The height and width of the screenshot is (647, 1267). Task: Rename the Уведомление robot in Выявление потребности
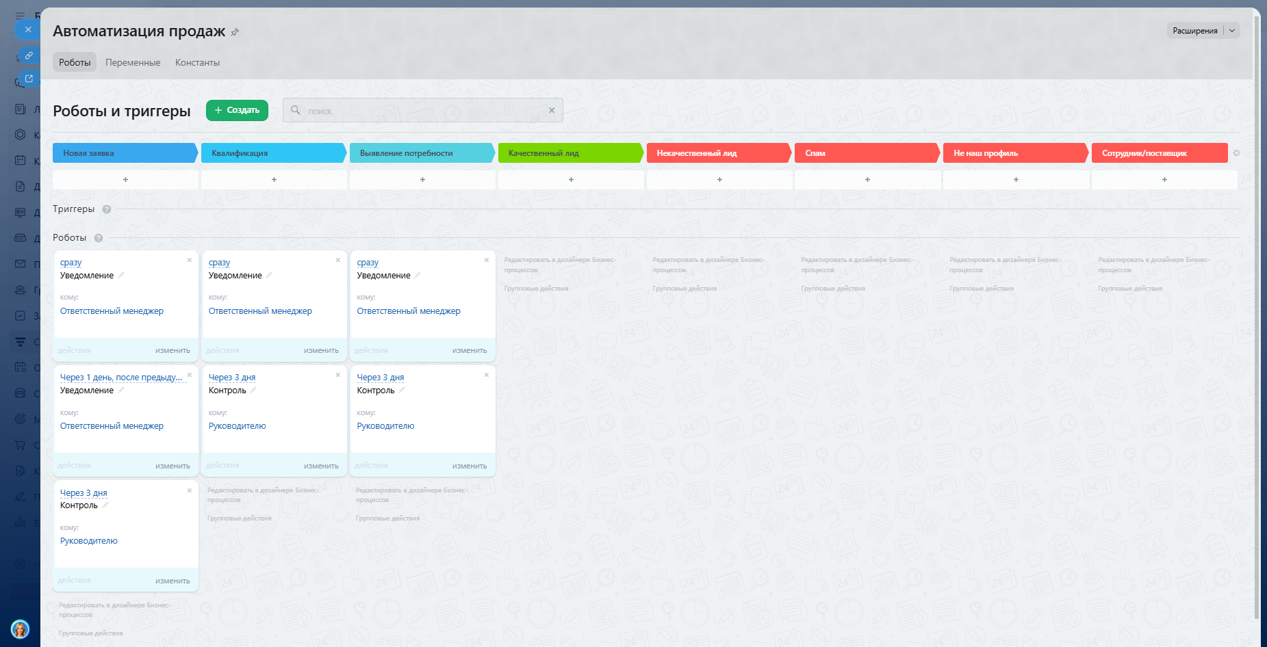pyautogui.click(x=418, y=275)
